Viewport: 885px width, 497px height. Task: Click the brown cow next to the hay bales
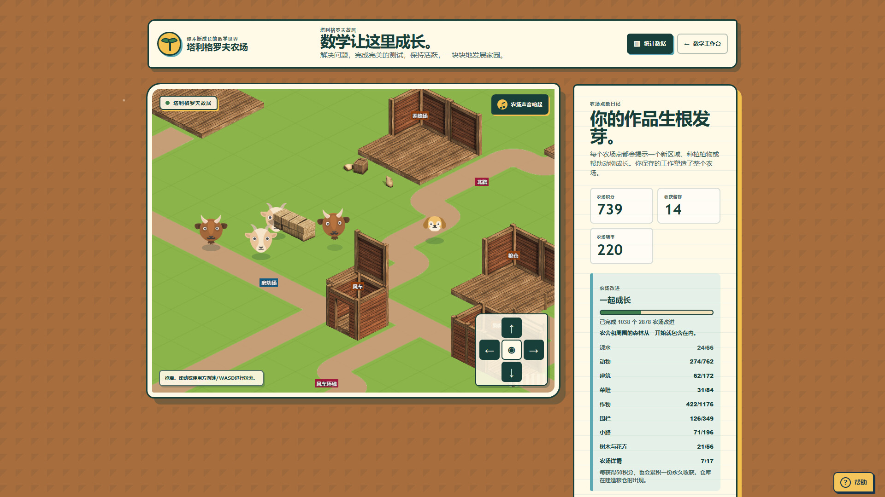click(x=334, y=224)
